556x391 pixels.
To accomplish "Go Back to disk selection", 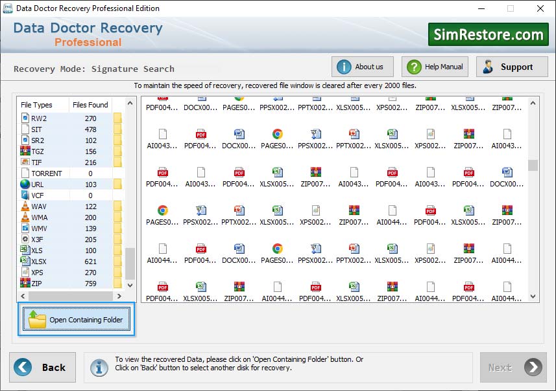I will (x=43, y=367).
